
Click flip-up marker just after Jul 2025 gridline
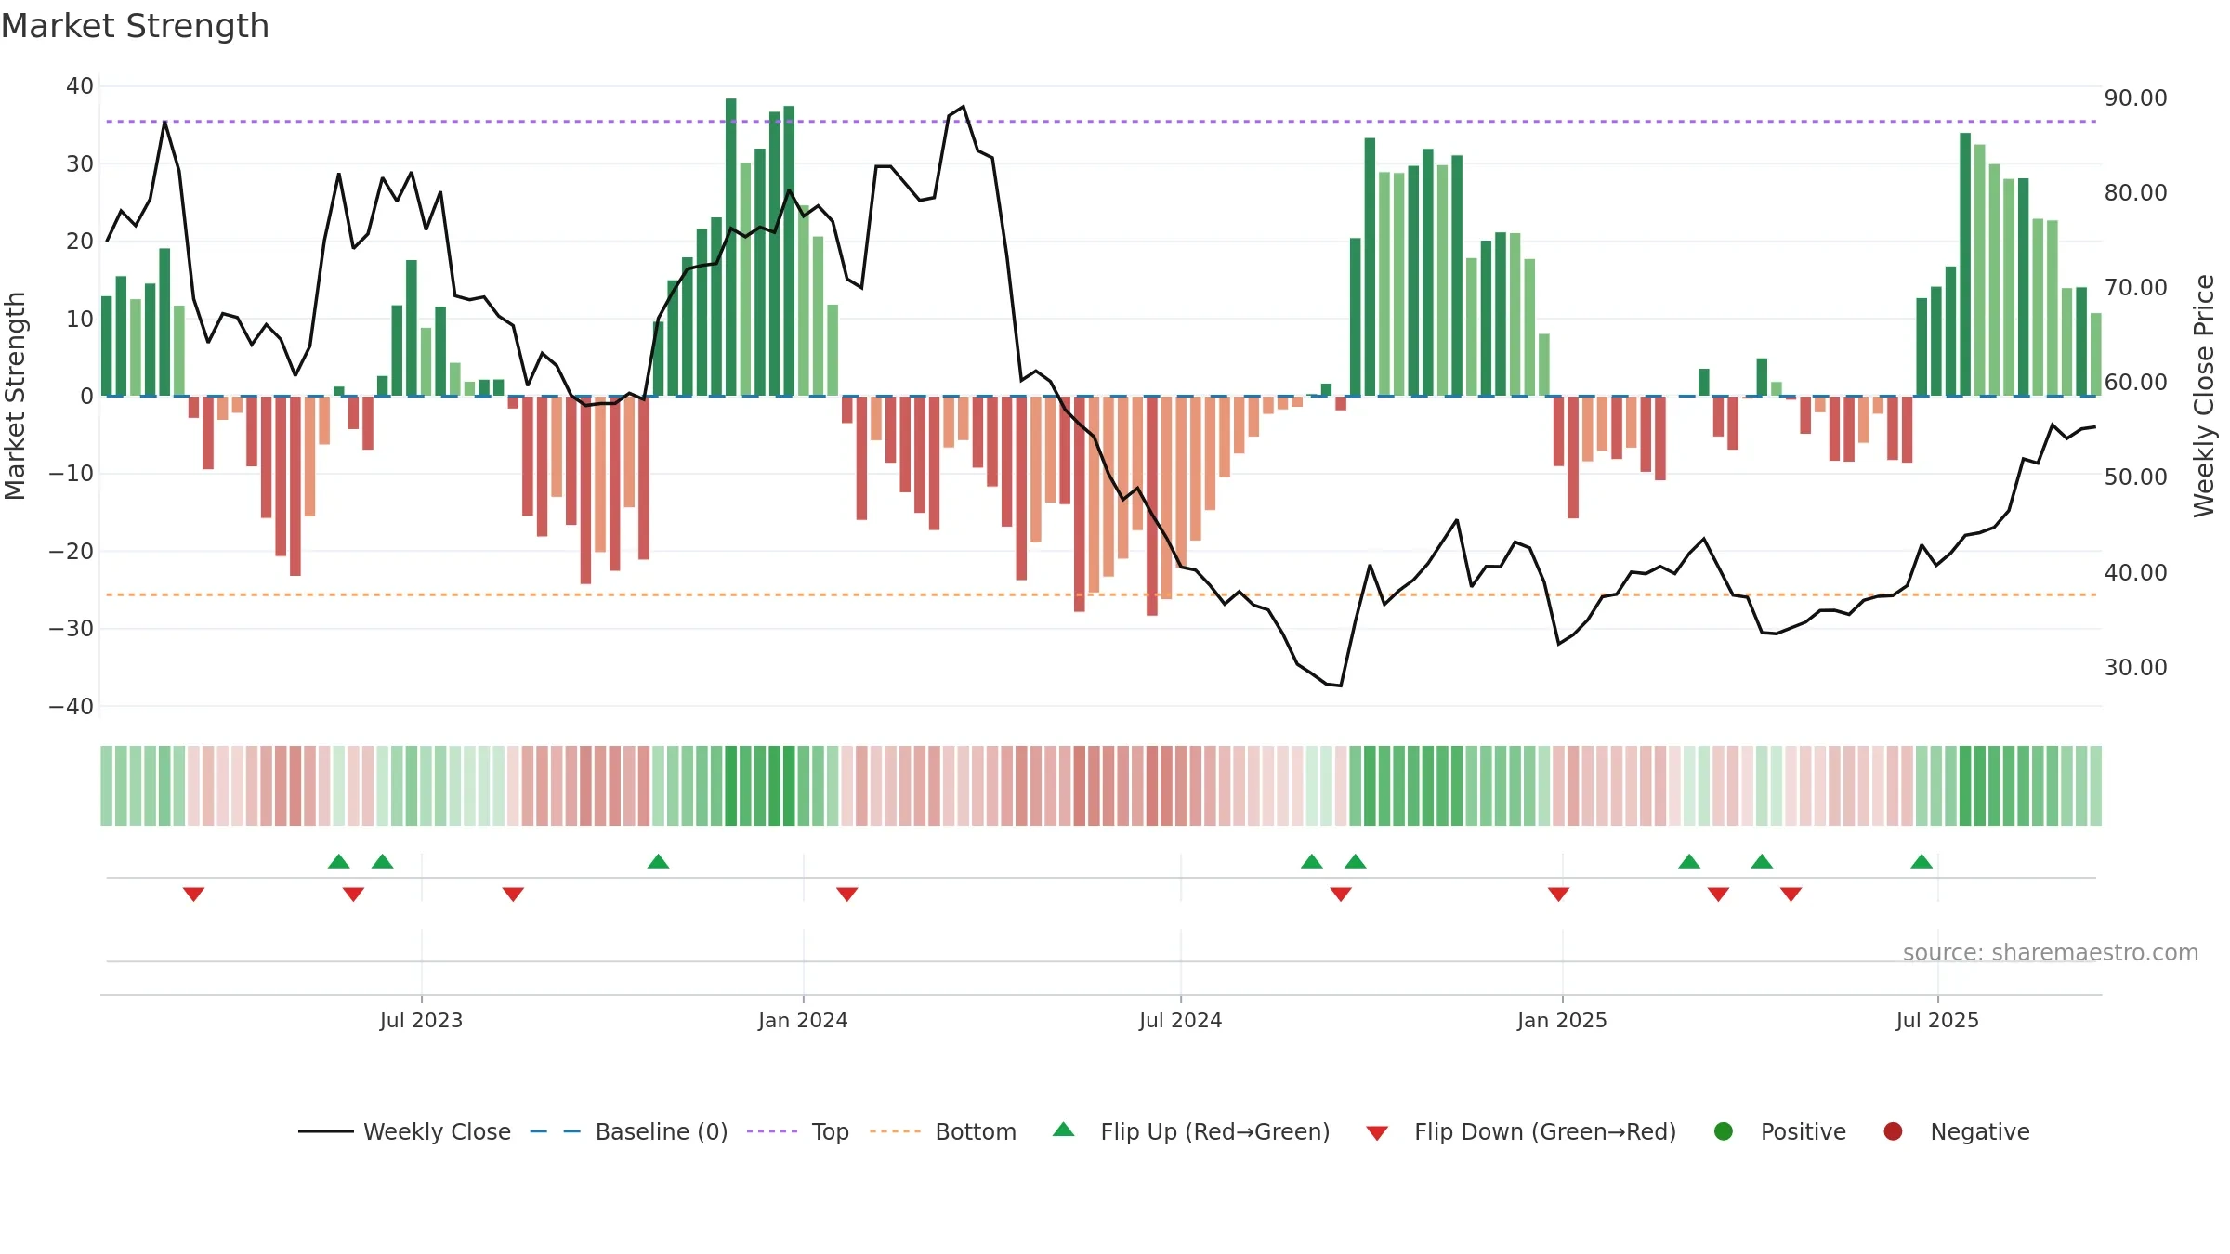click(1922, 861)
